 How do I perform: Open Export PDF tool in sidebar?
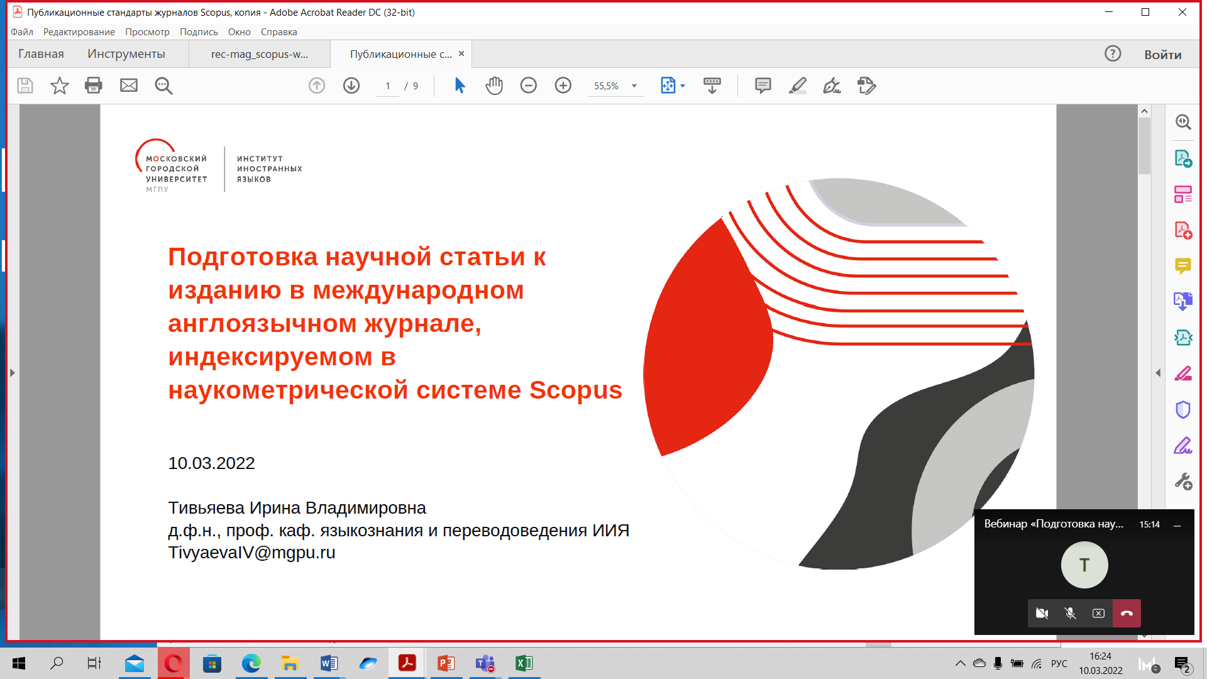(1183, 159)
